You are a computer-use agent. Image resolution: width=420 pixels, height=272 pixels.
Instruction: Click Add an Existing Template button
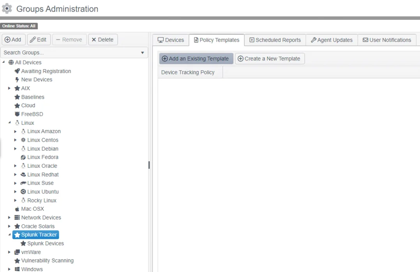tap(196, 59)
